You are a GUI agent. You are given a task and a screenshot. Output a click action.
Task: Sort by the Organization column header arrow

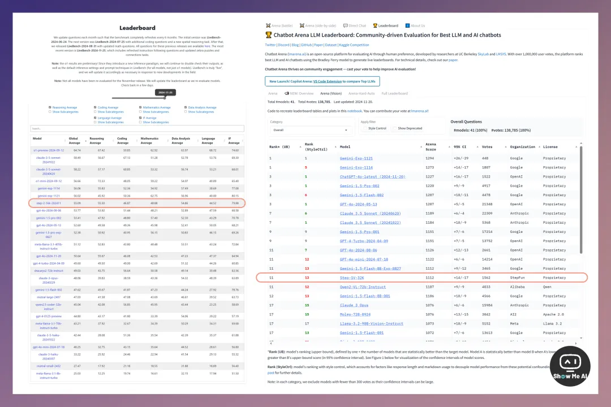(x=539, y=147)
